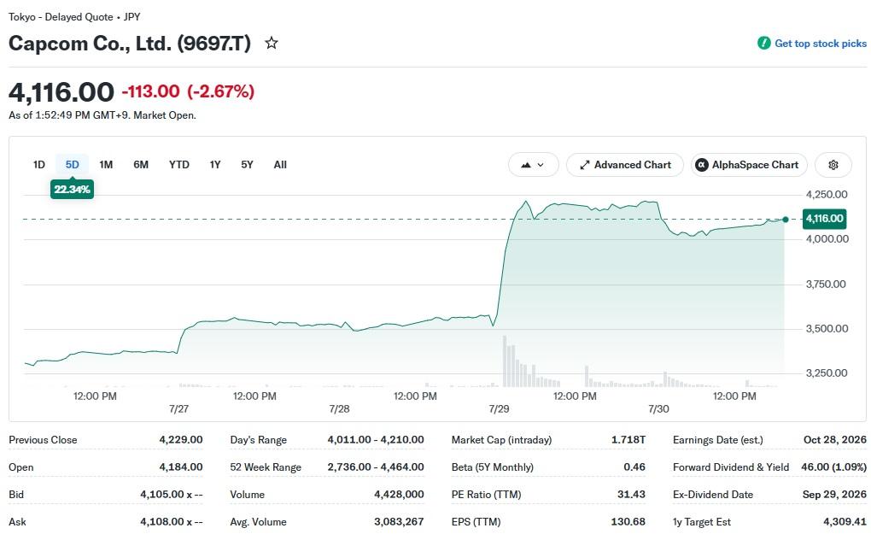The height and width of the screenshot is (540, 871).
Task: Switch chart to 1M range
Action: coord(106,164)
